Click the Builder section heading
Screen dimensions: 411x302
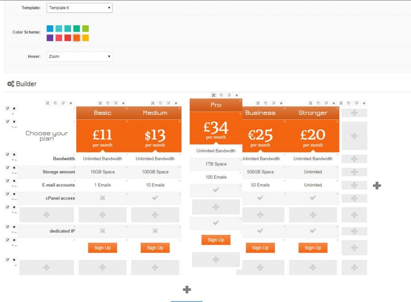pos(26,84)
